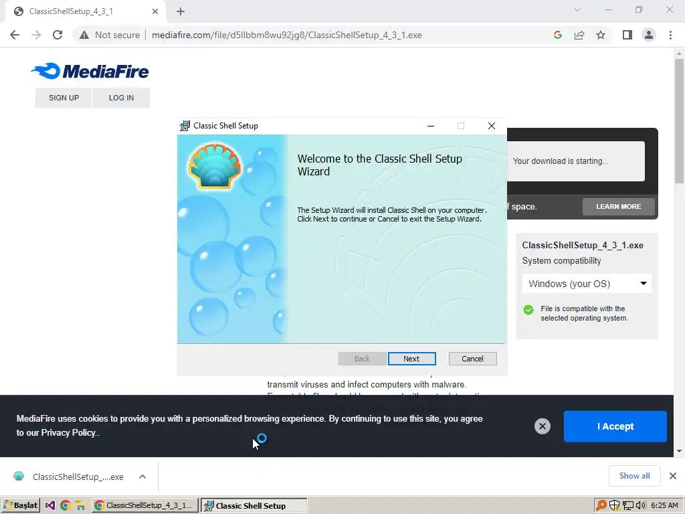Click the Not secure warning icon
685x514 pixels.
coord(84,35)
